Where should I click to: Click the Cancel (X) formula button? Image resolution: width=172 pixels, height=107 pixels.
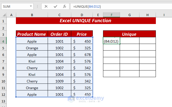tap(46, 7)
